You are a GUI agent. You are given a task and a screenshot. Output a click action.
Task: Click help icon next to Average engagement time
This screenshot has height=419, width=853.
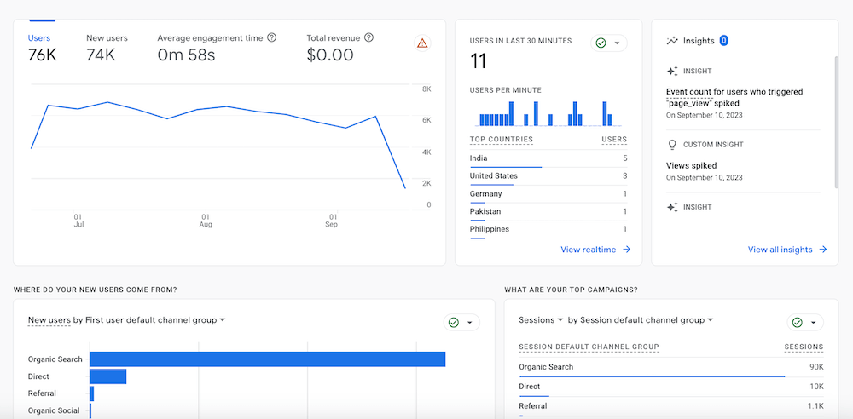pos(271,38)
